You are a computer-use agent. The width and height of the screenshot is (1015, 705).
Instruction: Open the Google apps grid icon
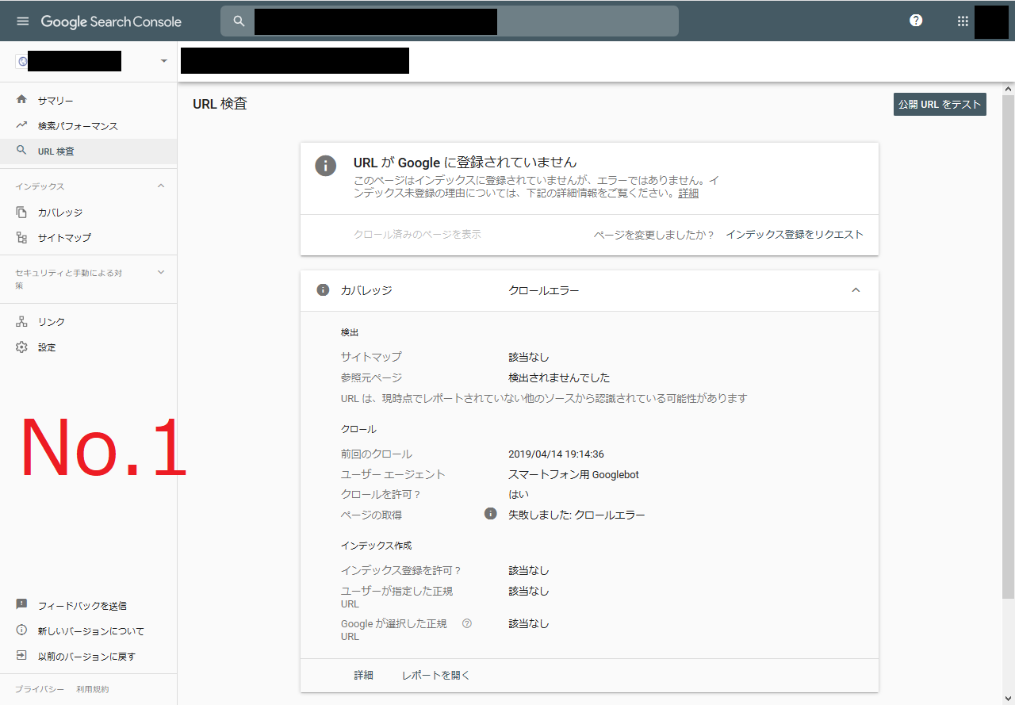click(963, 21)
